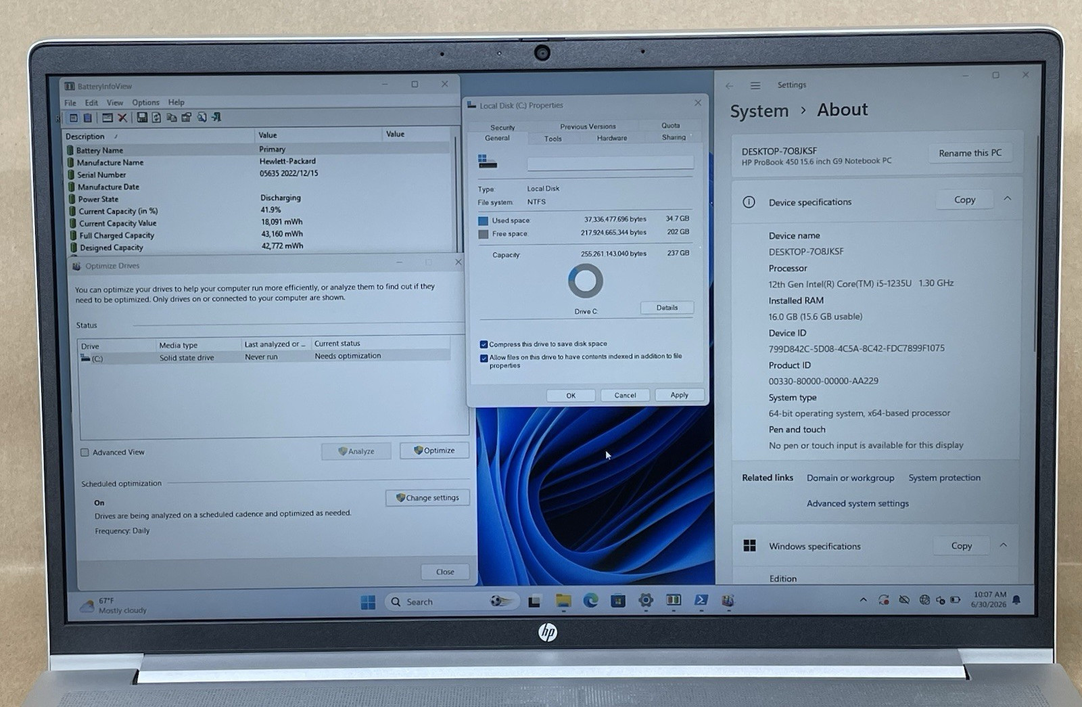This screenshot has height=707, width=1082.
Task: Select Show Battery Information toolbar icon in BatteryInfoView
Action: 74,118
